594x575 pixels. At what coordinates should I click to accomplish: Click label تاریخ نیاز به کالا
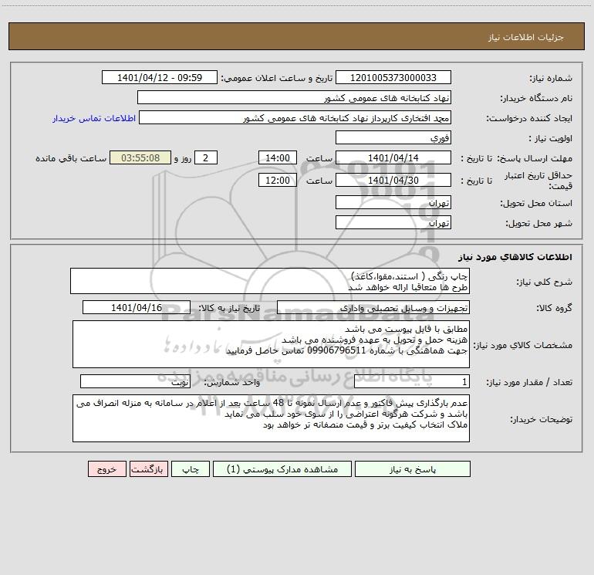229,308
